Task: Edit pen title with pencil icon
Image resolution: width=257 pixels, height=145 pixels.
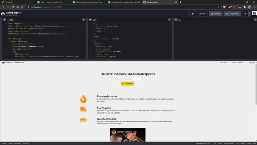Action: click(20, 12)
